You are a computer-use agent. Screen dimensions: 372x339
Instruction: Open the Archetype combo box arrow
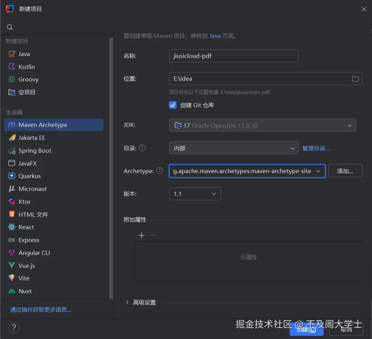point(318,171)
